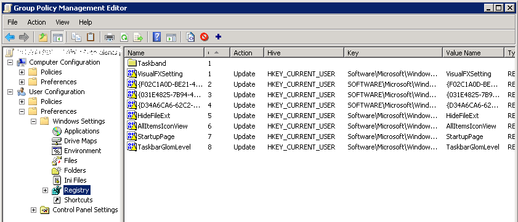The image size is (518, 222).
Task: Click HKEY_CURRENT_USER in the HideFileExt row
Action: 301,116
